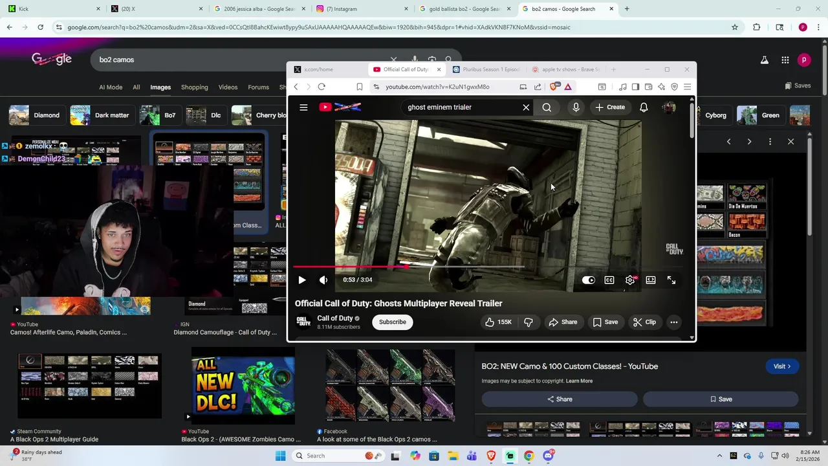Screen dimensions: 828x466
Task: Bookmark page with Chrome star icon
Action: (735, 27)
